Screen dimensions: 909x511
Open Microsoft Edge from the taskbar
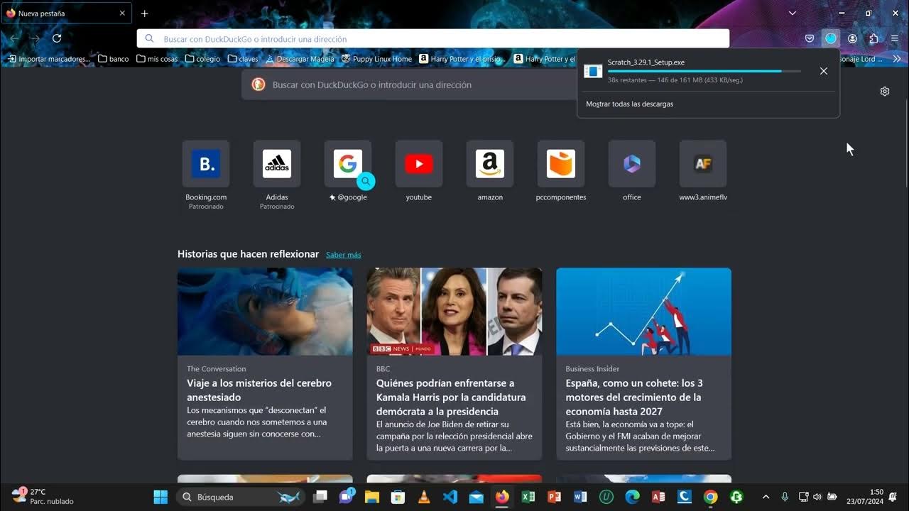coord(632,497)
